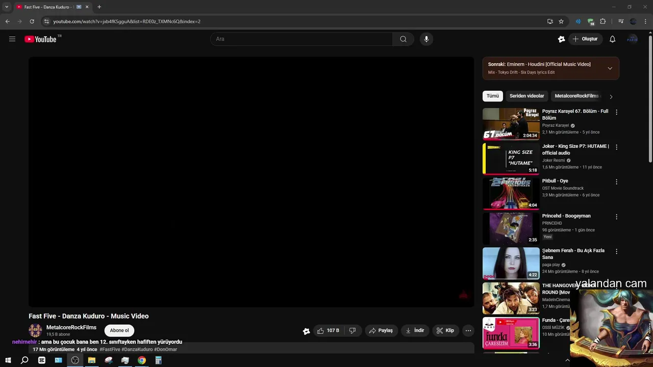
Task: Open Calculator from the taskbar
Action: [159, 360]
